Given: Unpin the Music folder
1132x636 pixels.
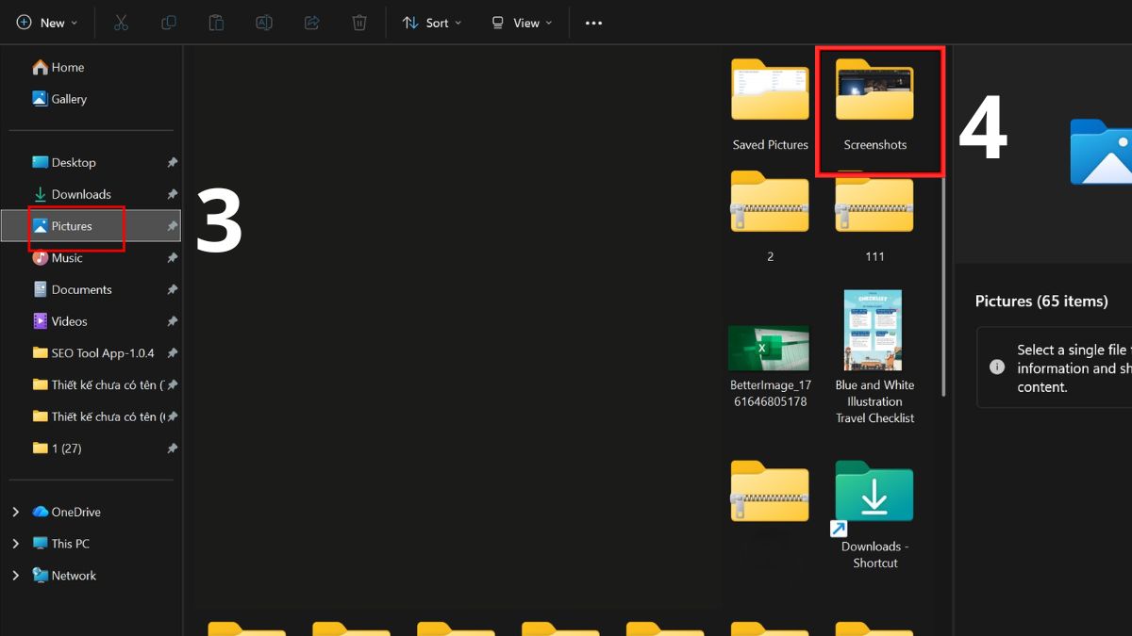Looking at the screenshot, I should click(172, 257).
